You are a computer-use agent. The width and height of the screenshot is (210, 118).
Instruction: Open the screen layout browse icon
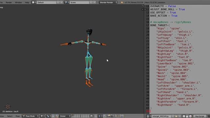[33, 2]
